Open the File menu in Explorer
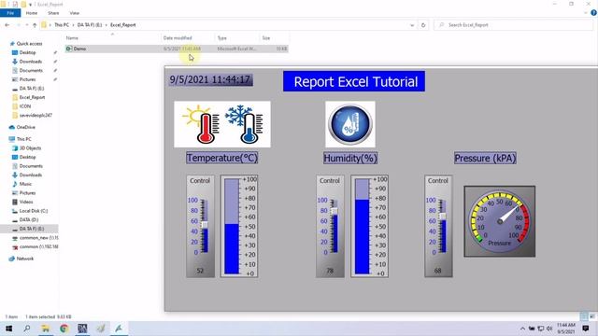 [10, 13]
